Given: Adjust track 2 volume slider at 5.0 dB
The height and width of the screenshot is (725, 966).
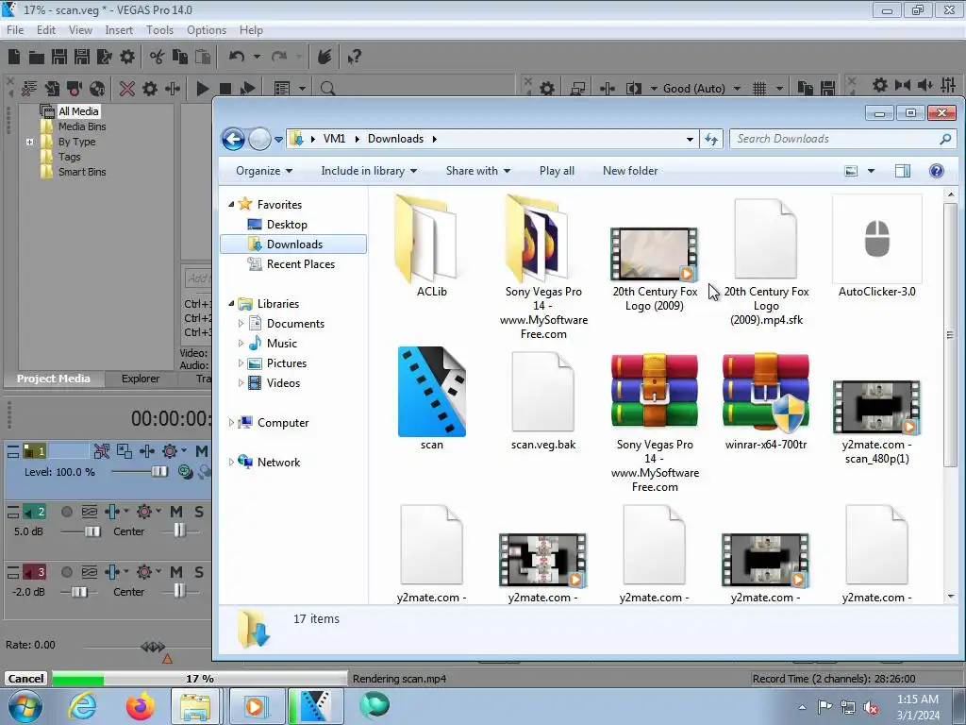Looking at the screenshot, I should [92, 531].
